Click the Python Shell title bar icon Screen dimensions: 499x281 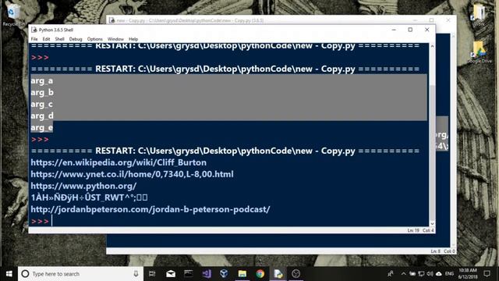(34, 30)
